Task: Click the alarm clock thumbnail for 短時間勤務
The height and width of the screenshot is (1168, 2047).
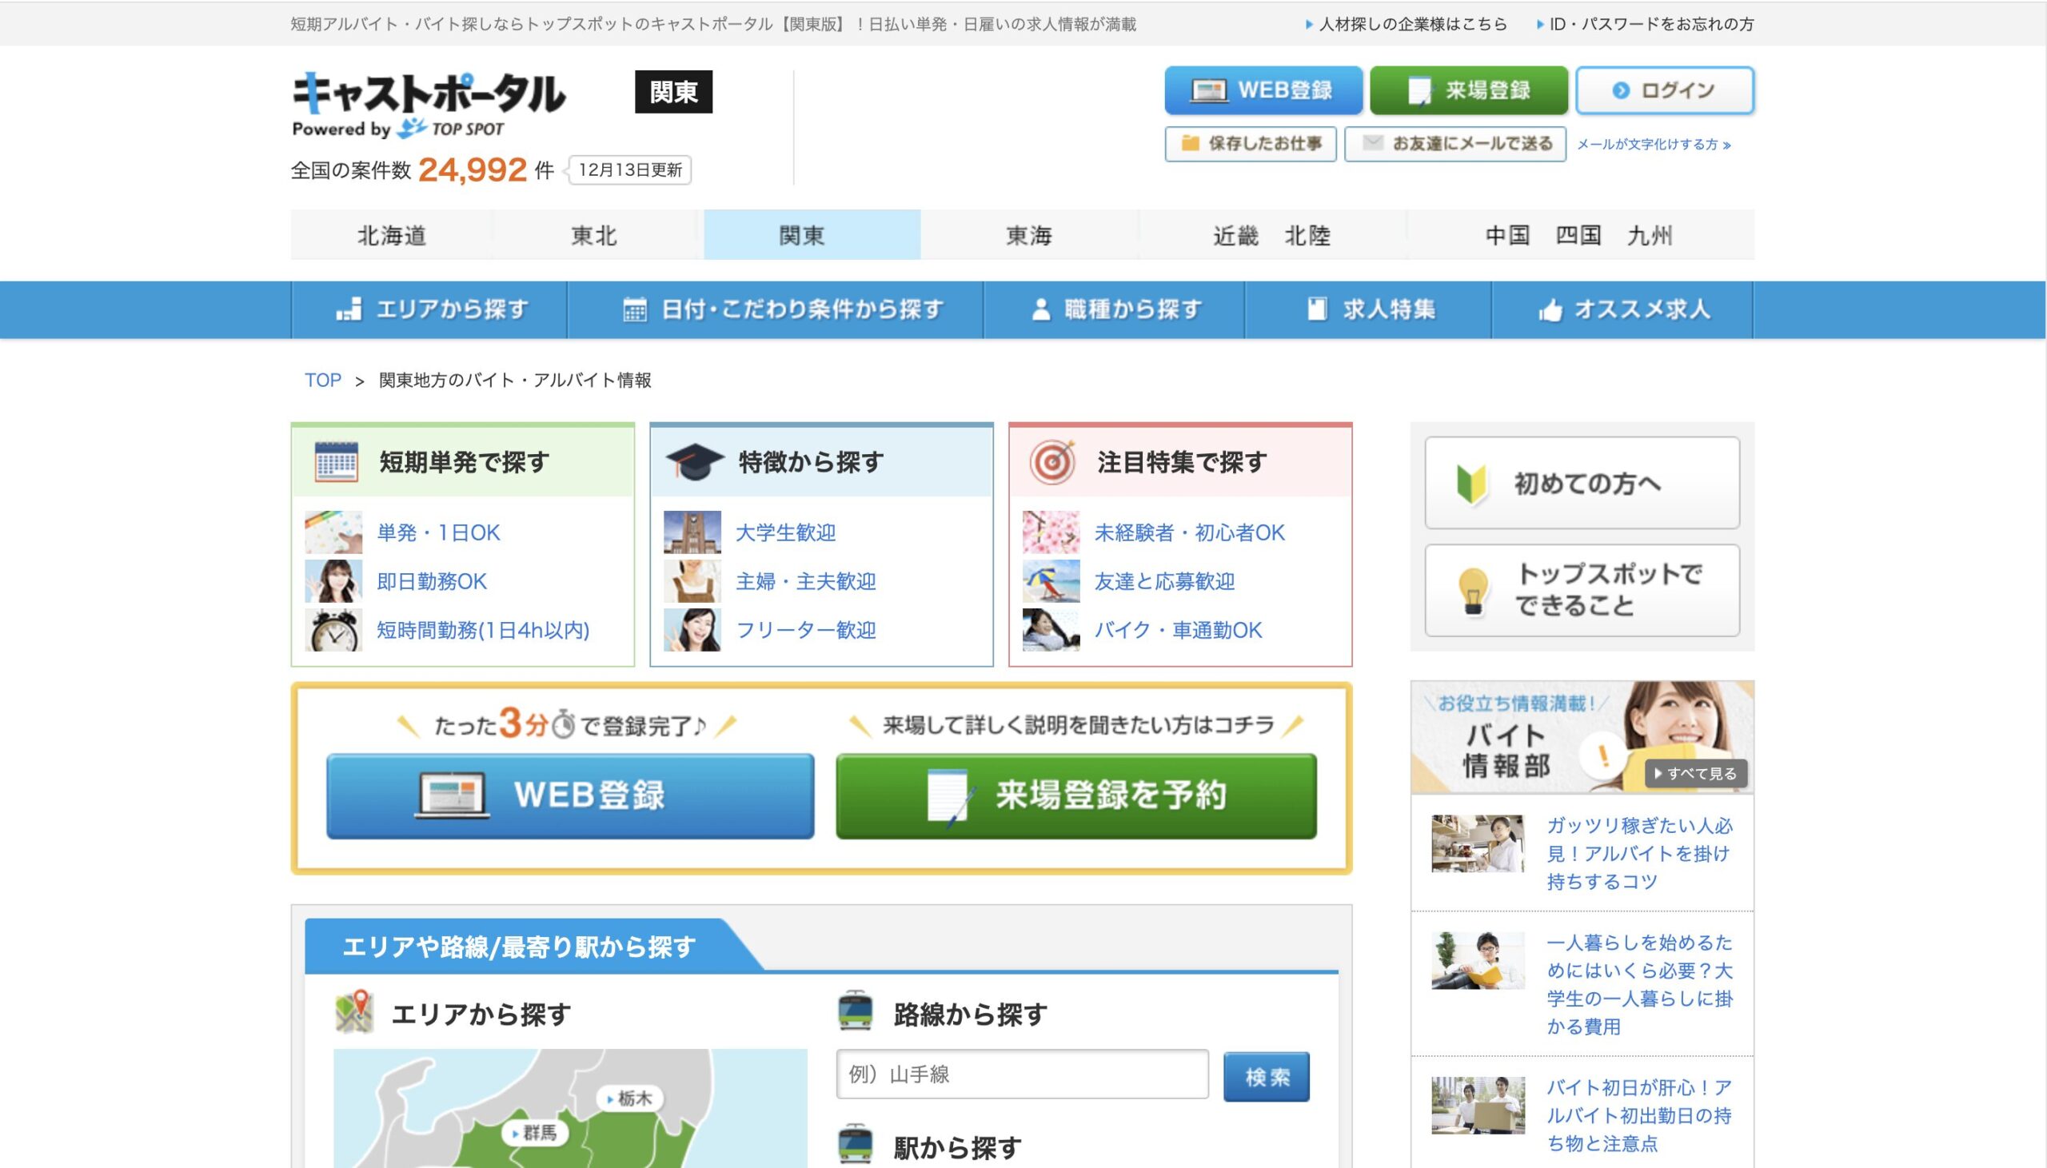Action: pos(333,631)
